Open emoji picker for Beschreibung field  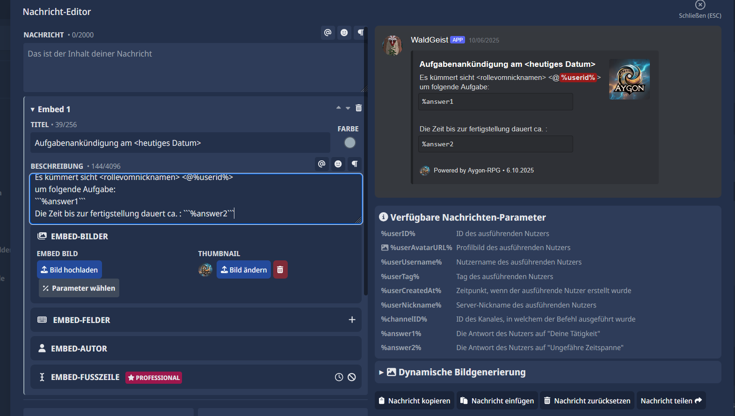point(338,164)
